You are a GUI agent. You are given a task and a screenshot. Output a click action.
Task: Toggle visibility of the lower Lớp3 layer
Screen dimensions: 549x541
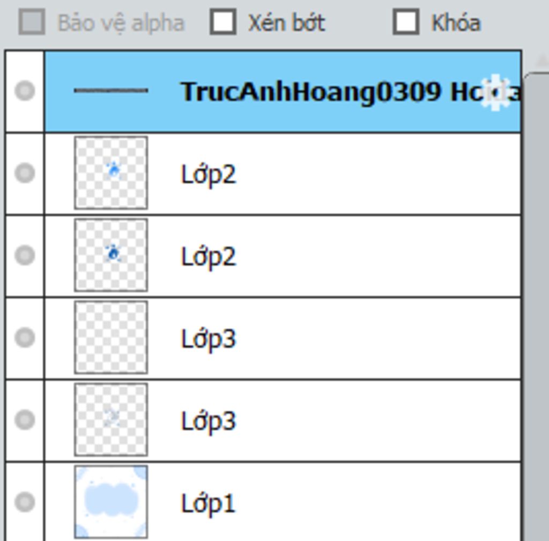coord(25,419)
